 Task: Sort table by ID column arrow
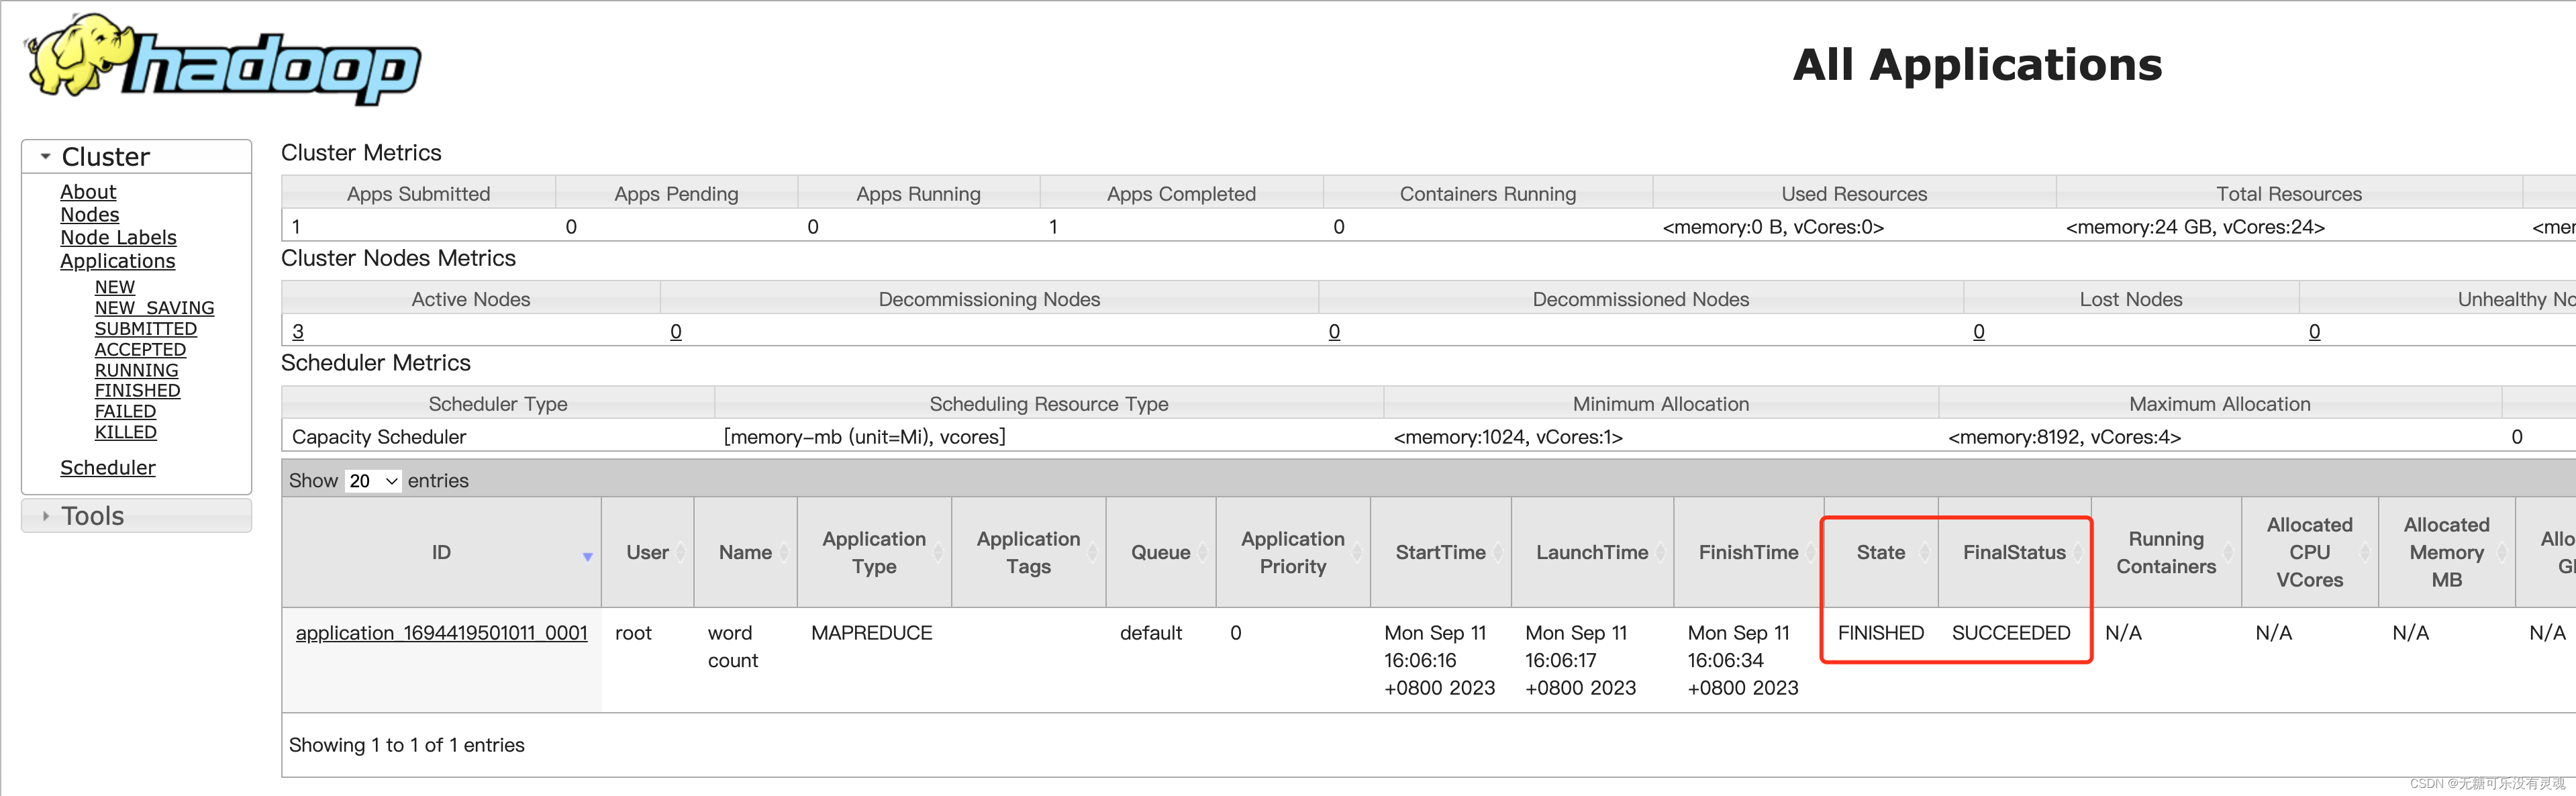(x=587, y=556)
